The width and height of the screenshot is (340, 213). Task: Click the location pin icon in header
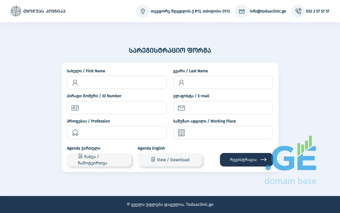point(143,11)
